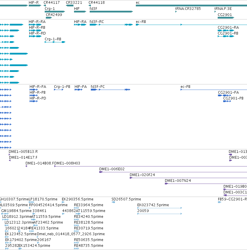Click the ec-PB protein label
The image size is (247, 250).
click(x=185, y=87)
